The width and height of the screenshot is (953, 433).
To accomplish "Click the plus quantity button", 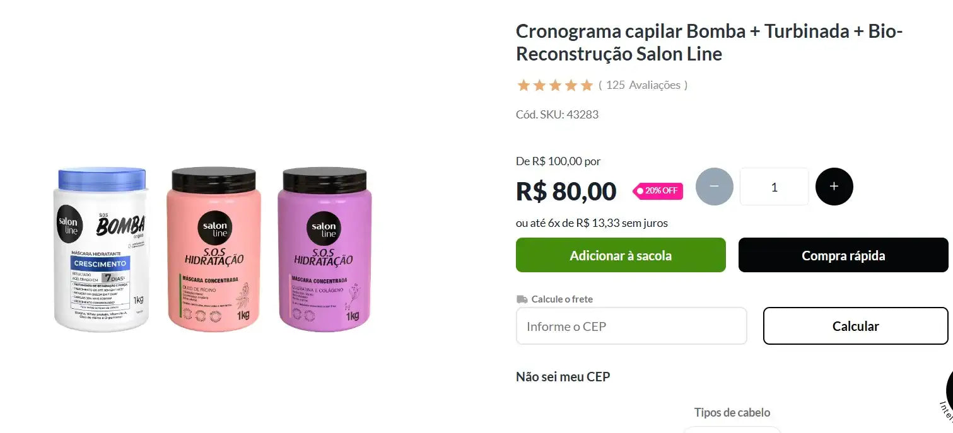I will [x=834, y=187].
